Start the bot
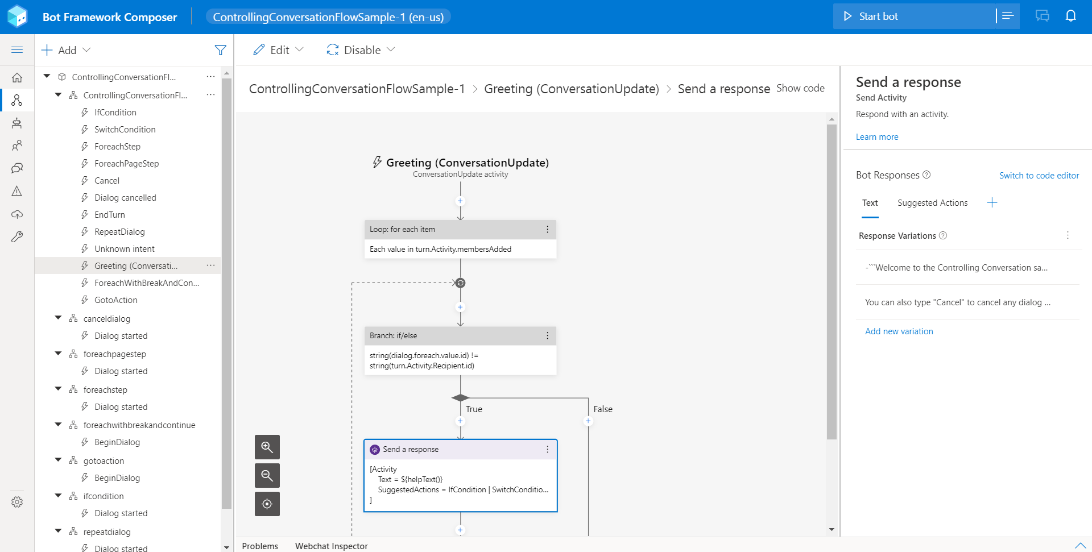 click(914, 16)
